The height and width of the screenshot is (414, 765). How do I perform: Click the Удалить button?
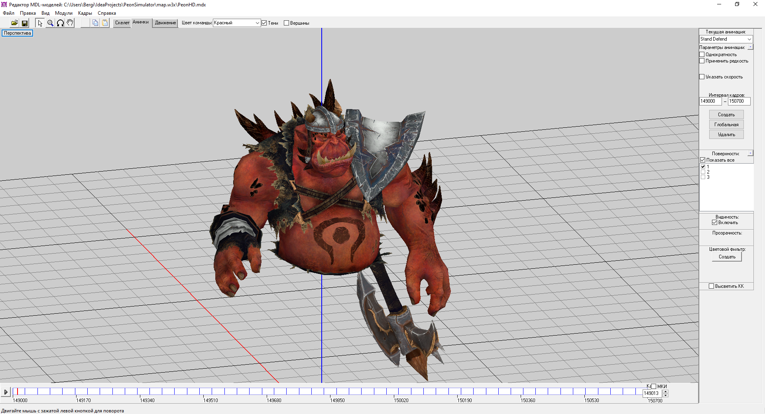726,135
